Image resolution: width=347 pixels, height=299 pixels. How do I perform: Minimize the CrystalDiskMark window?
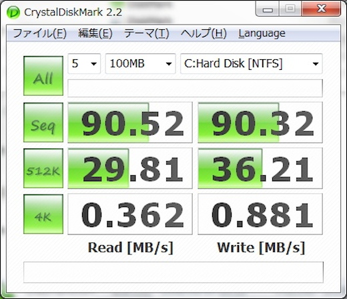coord(268,9)
